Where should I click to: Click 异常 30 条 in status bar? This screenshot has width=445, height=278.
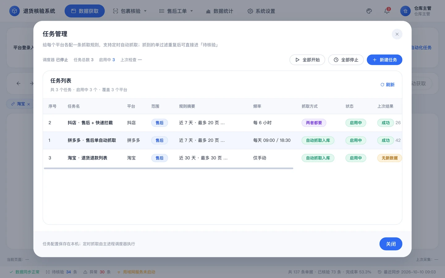coord(97,272)
